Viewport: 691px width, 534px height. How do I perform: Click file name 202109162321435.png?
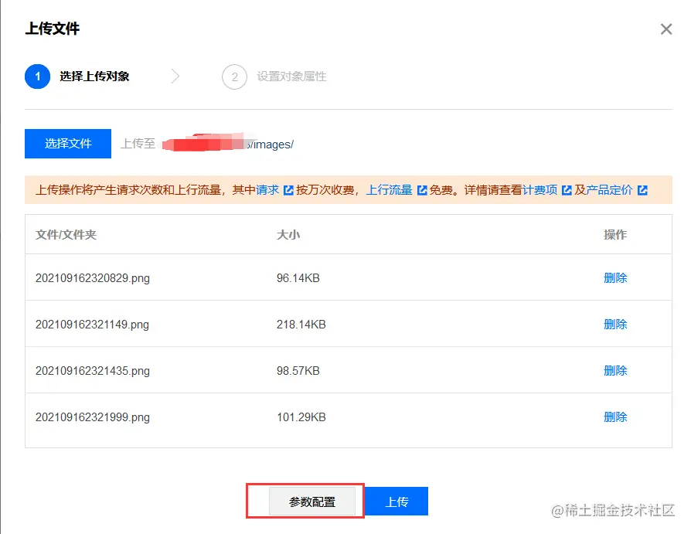click(x=93, y=371)
